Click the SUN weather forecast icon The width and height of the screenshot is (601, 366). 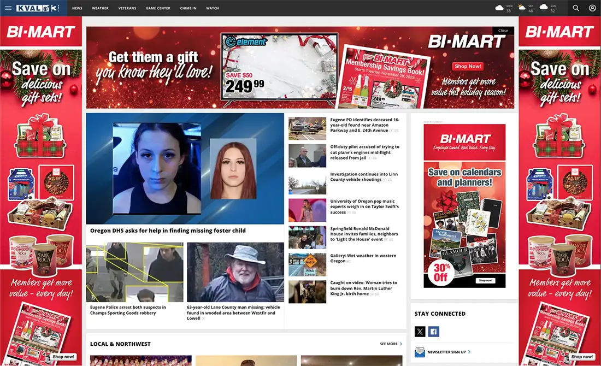[544, 7]
